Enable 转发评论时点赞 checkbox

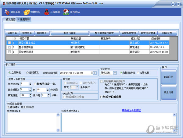click(102, 97)
